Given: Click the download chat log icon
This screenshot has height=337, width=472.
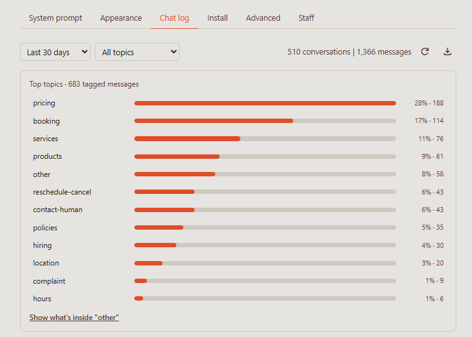Looking at the screenshot, I should [x=448, y=51].
